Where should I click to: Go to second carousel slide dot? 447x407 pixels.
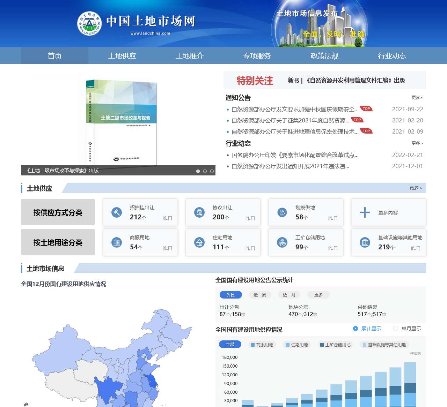205,171
